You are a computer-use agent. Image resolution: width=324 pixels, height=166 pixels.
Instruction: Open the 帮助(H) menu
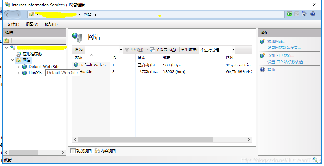[x=51, y=24]
